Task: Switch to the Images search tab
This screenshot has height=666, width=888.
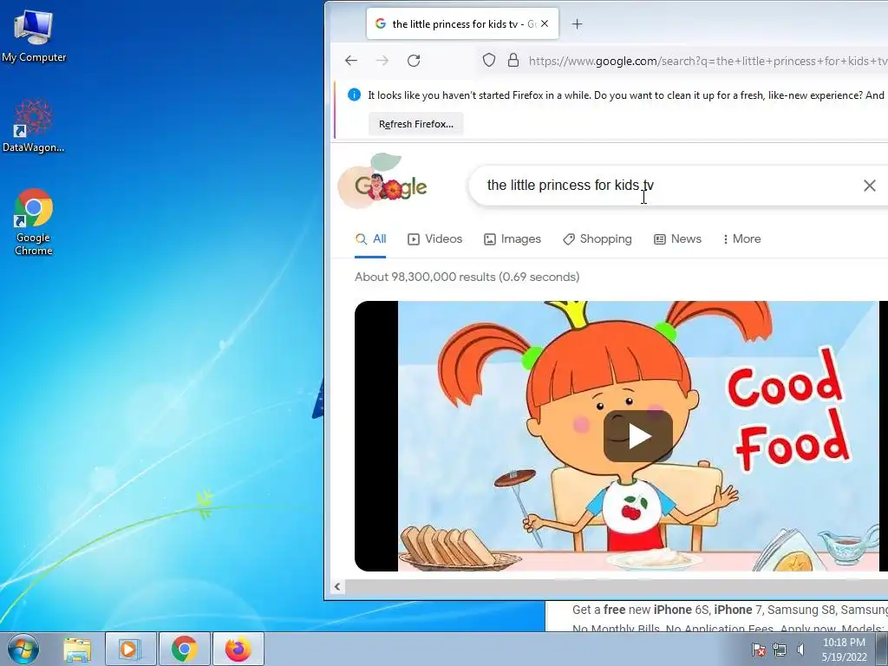Action: [x=513, y=239]
